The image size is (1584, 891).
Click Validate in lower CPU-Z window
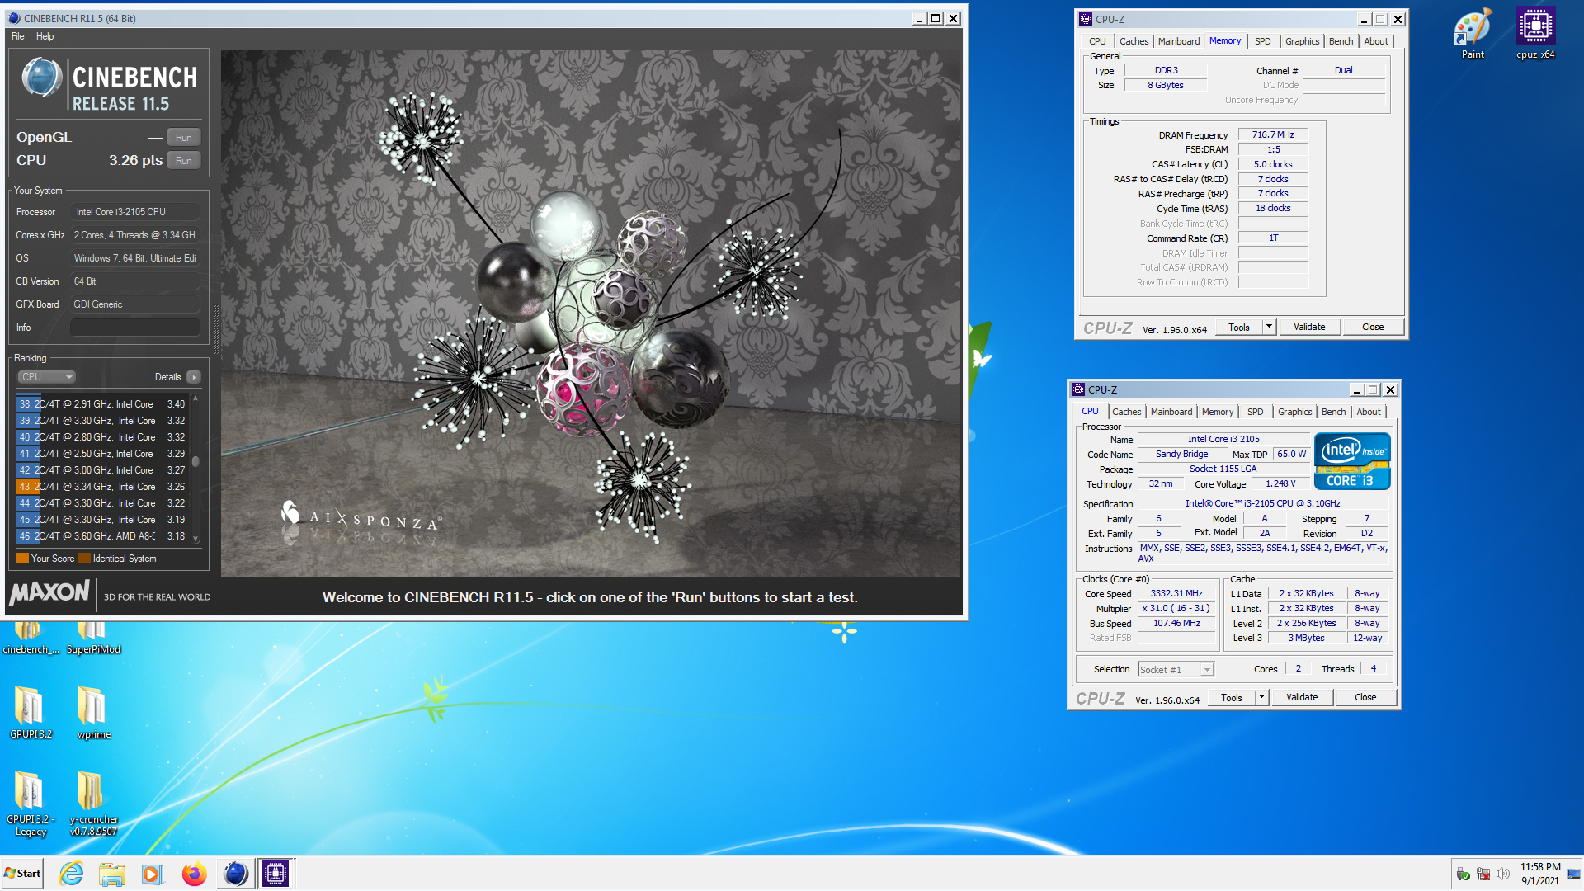click(1302, 698)
